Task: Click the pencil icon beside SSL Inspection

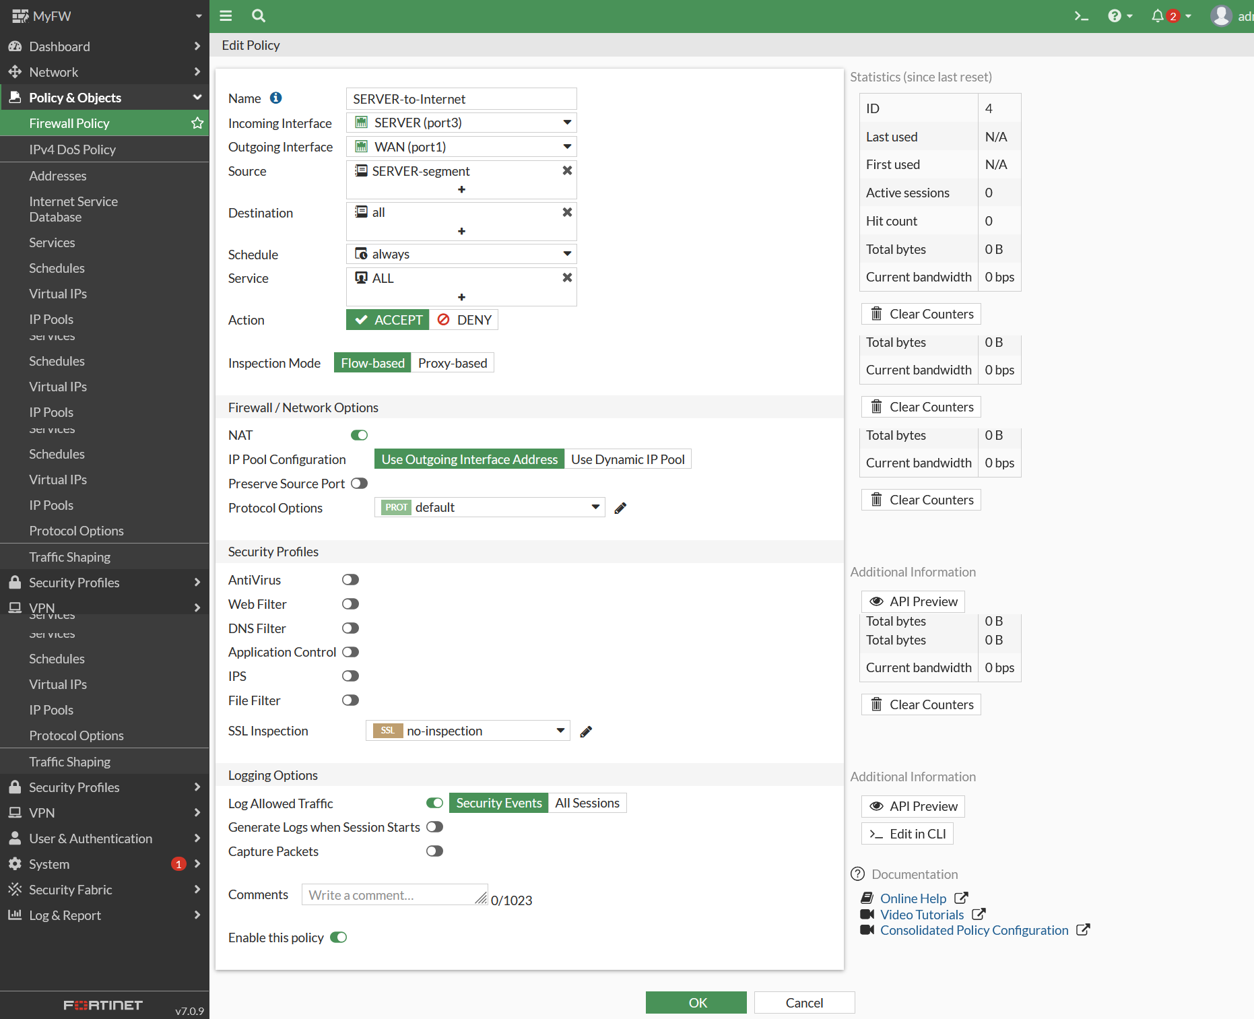Action: click(586, 732)
